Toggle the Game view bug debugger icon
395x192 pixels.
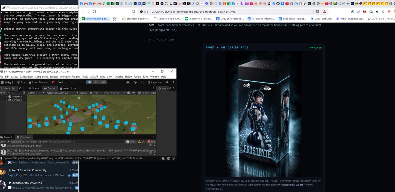click(128, 93)
